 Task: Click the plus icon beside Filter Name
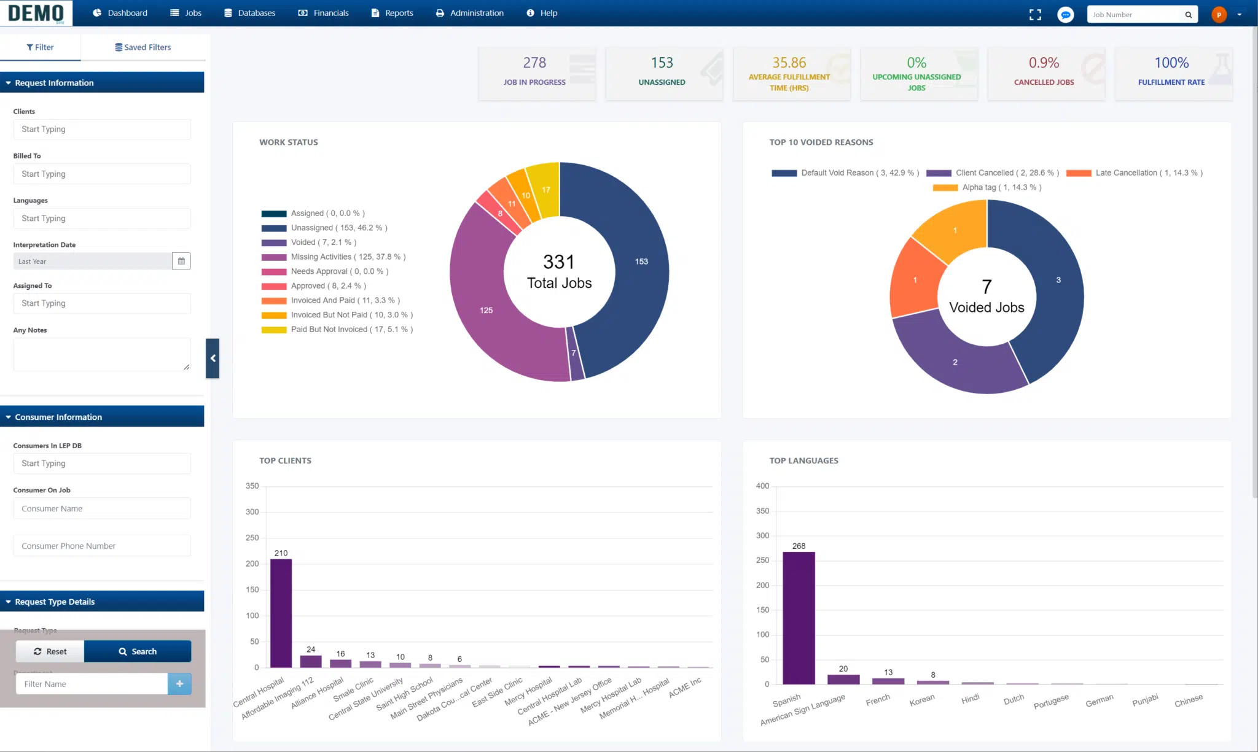pyautogui.click(x=179, y=684)
